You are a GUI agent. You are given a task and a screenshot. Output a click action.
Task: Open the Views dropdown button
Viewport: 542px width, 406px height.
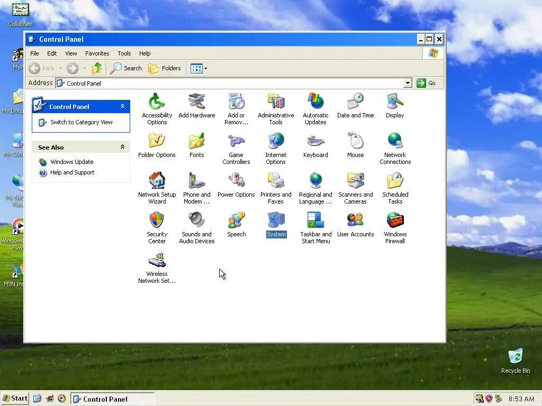tap(199, 68)
